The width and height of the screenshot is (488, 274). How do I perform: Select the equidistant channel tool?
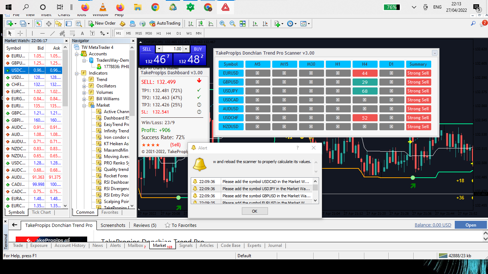[x=63, y=33]
